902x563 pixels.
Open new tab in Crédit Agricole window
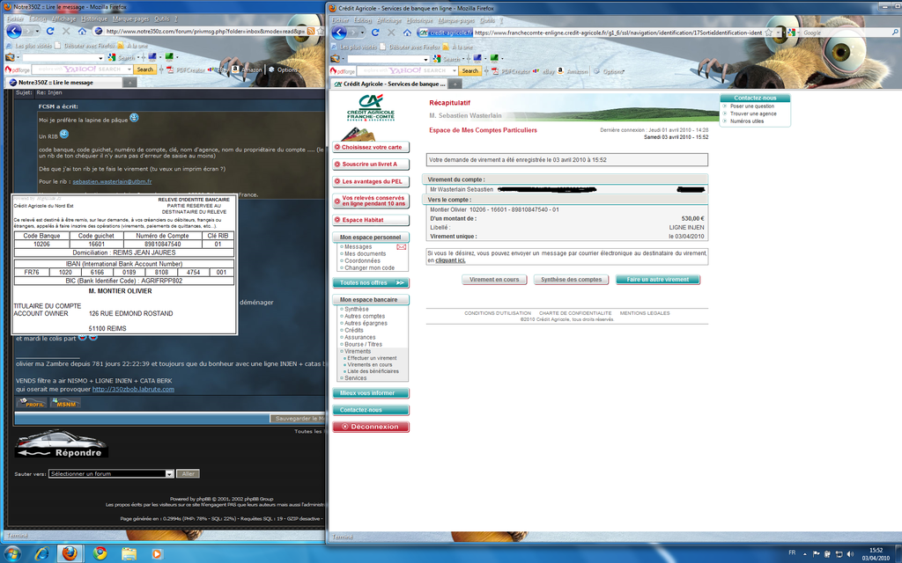pyautogui.click(x=455, y=84)
